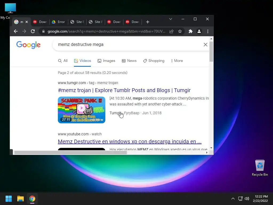Click the scrollbar down arrow
The height and width of the screenshot is (205, 273).
(211, 148)
